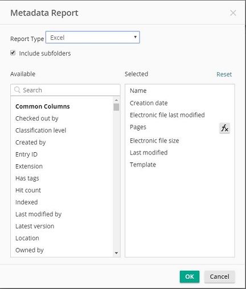The image size is (246, 289).
Task: Select Last modified by in the Available list
Action: pos(39,214)
